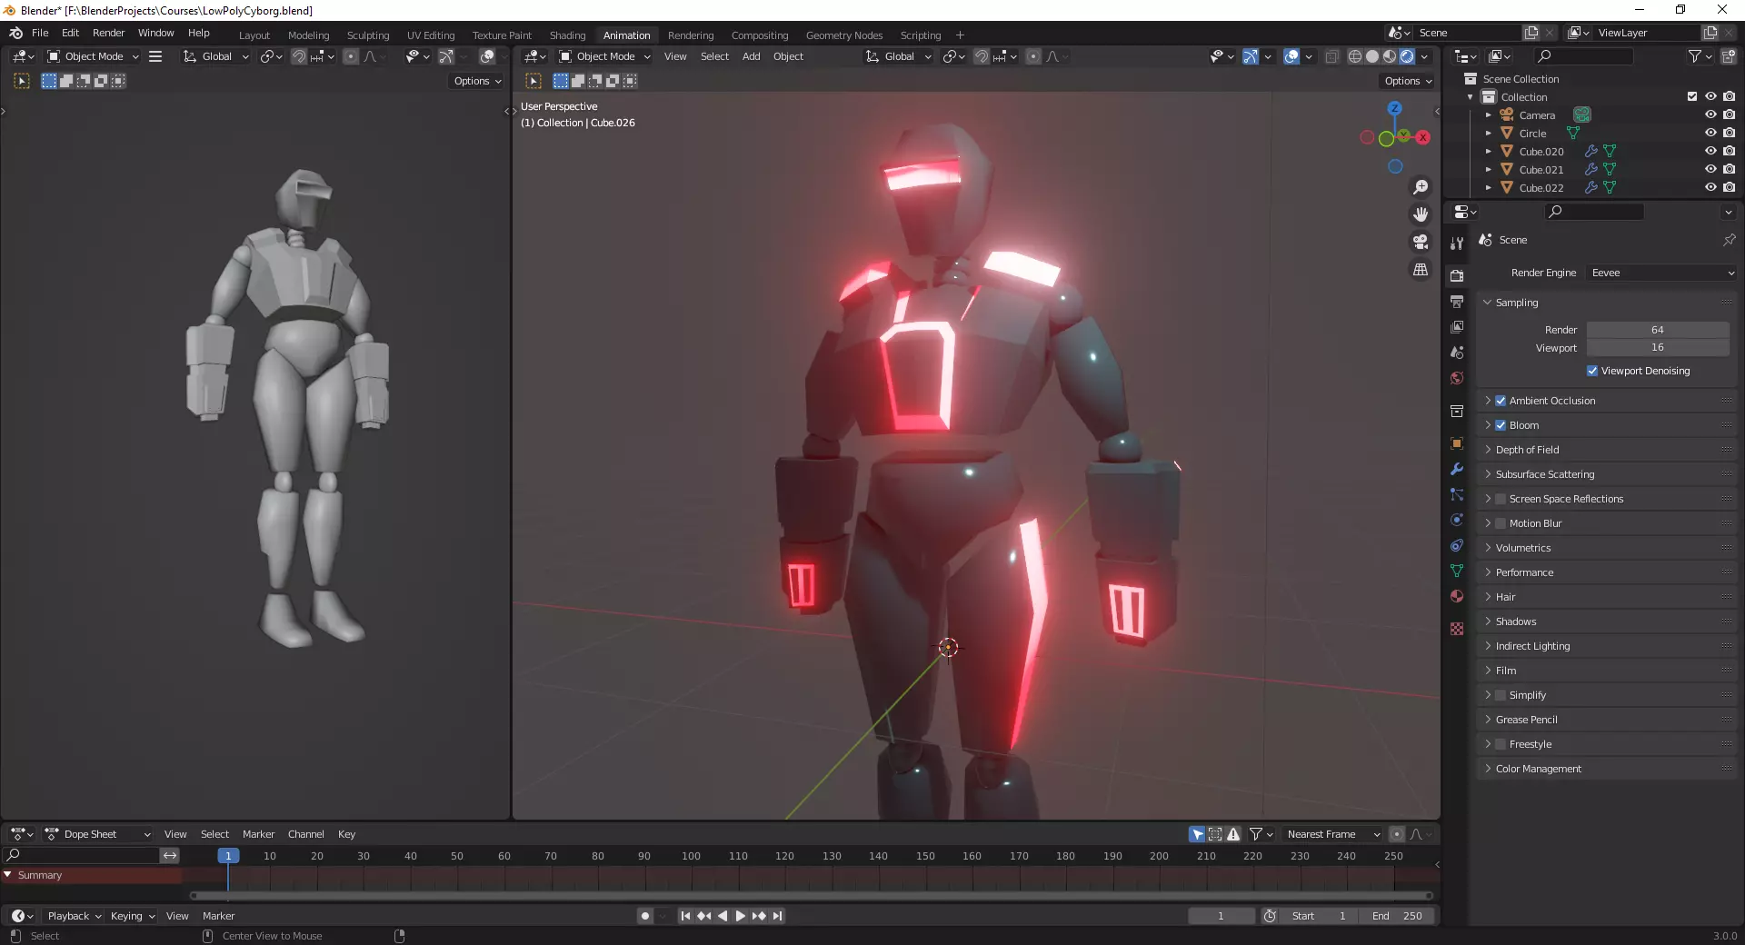Open the Render properties tab icon

point(1457,275)
